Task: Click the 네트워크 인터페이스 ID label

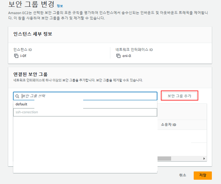Action: tap(134, 50)
